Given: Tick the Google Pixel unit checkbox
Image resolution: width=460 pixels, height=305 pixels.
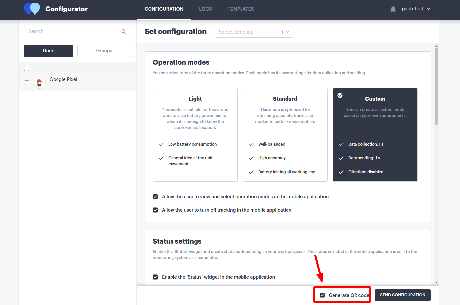Looking at the screenshot, I should 27,83.
